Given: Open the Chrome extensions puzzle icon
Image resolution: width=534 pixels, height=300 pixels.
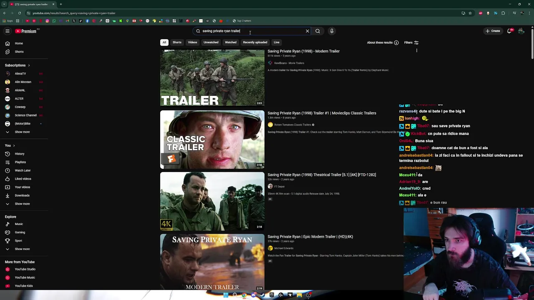Looking at the screenshot, I should click(503, 13).
